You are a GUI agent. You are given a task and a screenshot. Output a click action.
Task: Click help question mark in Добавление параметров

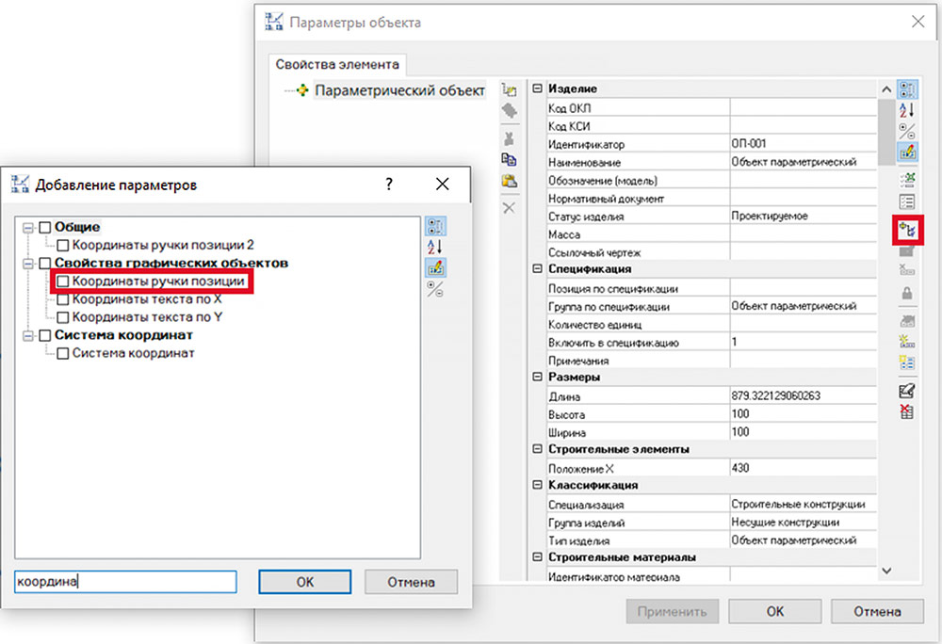coord(389,185)
